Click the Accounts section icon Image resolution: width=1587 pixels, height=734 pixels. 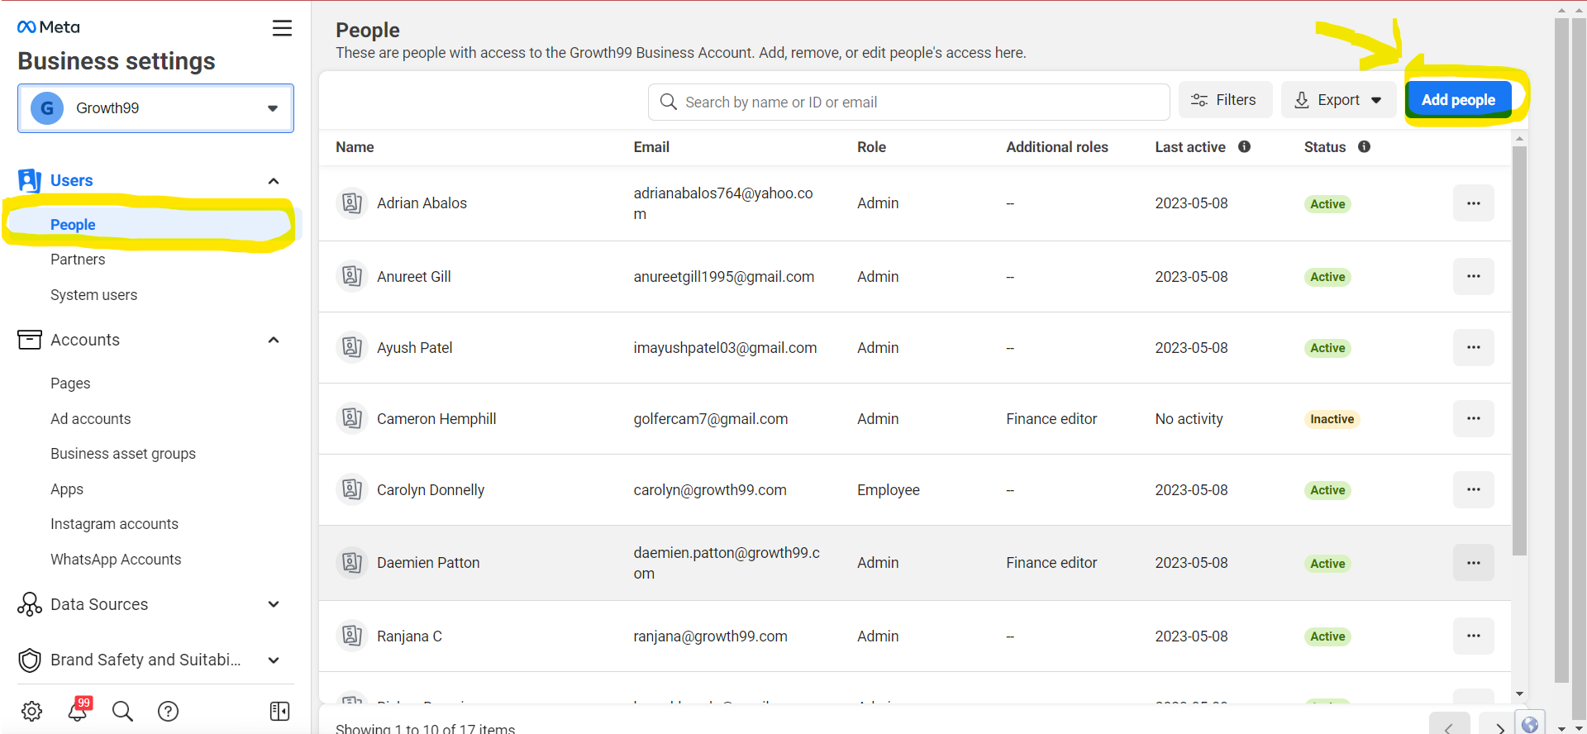click(30, 340)
